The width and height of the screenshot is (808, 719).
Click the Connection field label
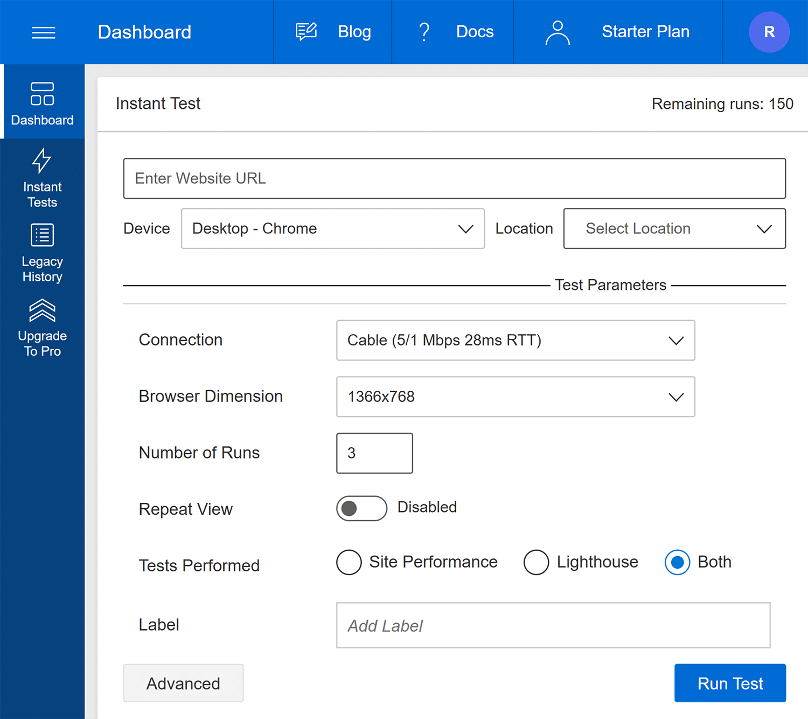click(x=180, y=340)
